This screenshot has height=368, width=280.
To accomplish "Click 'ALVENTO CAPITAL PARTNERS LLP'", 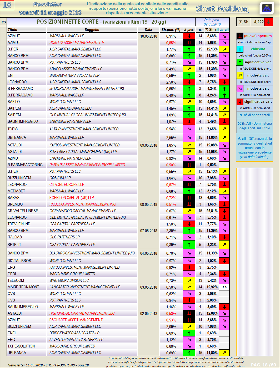I will coord(77,340).
